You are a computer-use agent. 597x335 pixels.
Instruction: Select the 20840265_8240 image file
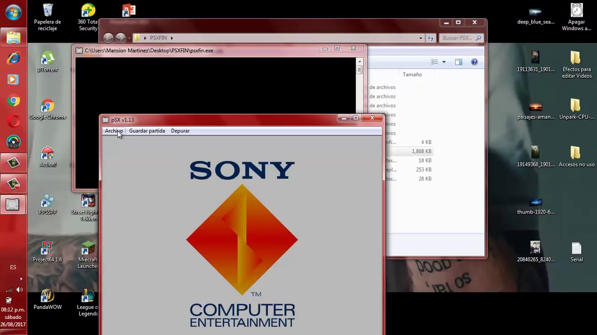click(535, 252)
